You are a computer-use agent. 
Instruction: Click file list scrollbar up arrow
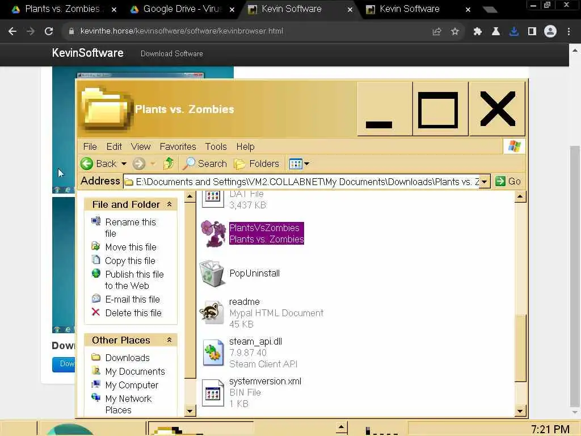coord(520,197)
